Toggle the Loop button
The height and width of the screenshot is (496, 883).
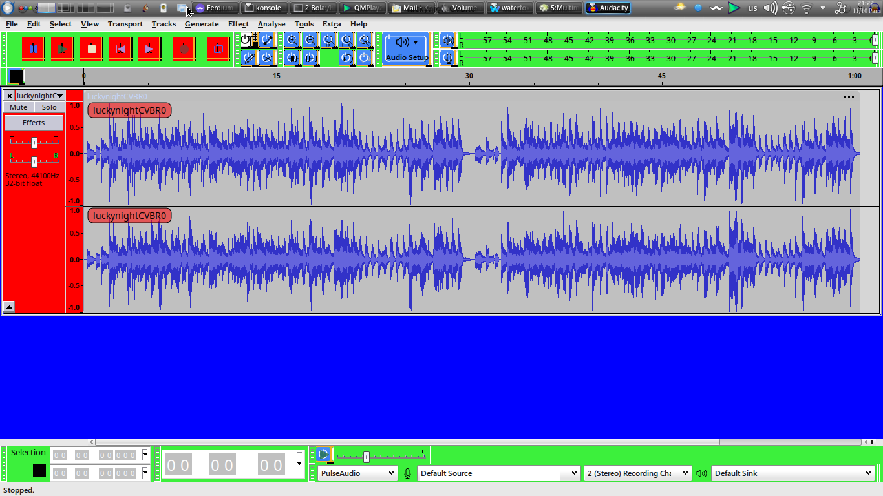tap(219, 48)
